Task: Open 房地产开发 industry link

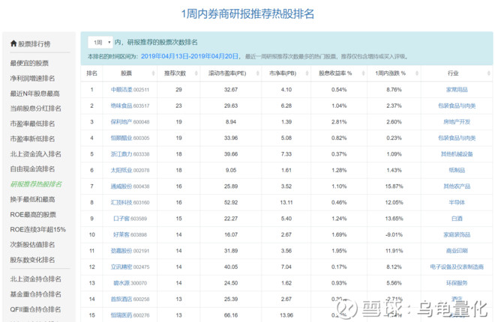Action: coord(457,121)
